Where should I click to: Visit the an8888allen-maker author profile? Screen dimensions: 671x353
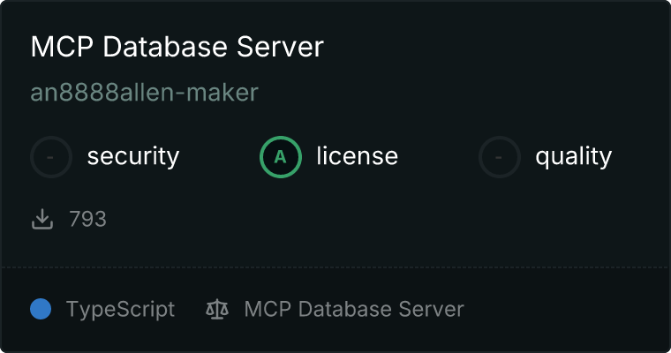pyautogui.click(x=144, y=93)
